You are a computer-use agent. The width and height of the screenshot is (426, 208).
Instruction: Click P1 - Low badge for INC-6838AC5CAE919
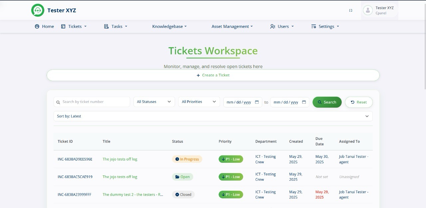231,177
